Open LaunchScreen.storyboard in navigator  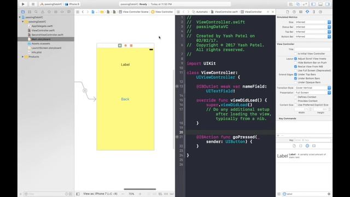tap(46, 48)
